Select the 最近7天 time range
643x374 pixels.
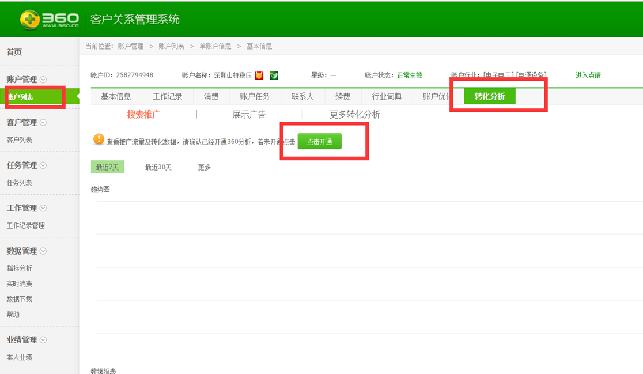[107, 167]
